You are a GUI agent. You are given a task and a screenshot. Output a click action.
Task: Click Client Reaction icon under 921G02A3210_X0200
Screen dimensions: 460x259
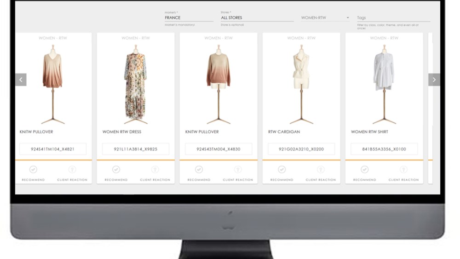point(321,170)
